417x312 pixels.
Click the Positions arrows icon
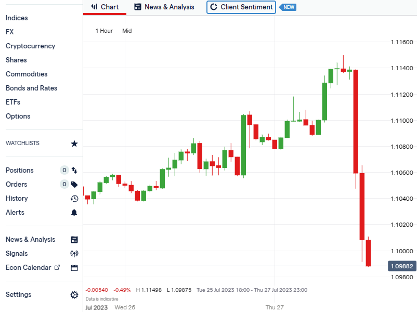[74, 170]
